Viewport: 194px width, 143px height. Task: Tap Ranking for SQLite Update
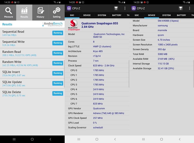[x=58, y=83]
